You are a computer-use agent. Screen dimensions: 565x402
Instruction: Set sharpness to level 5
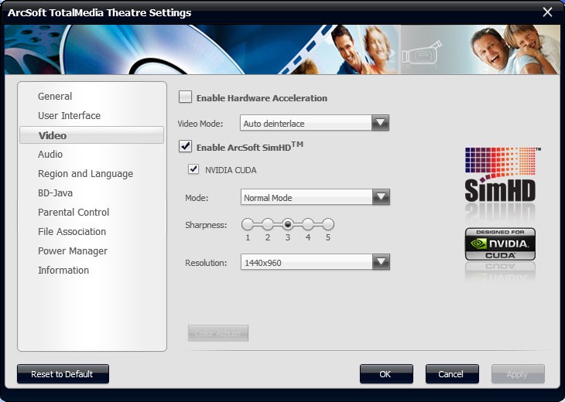(x=328, y=224)
